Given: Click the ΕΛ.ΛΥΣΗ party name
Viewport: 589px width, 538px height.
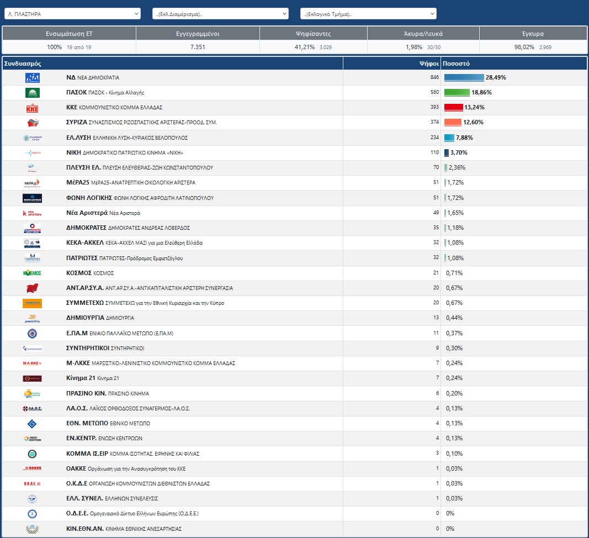Looking at the screenshot, I should click(x=78, y=138).
